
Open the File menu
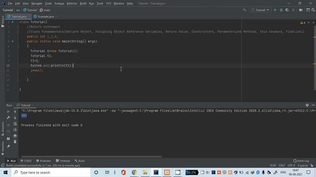point(10,3)
